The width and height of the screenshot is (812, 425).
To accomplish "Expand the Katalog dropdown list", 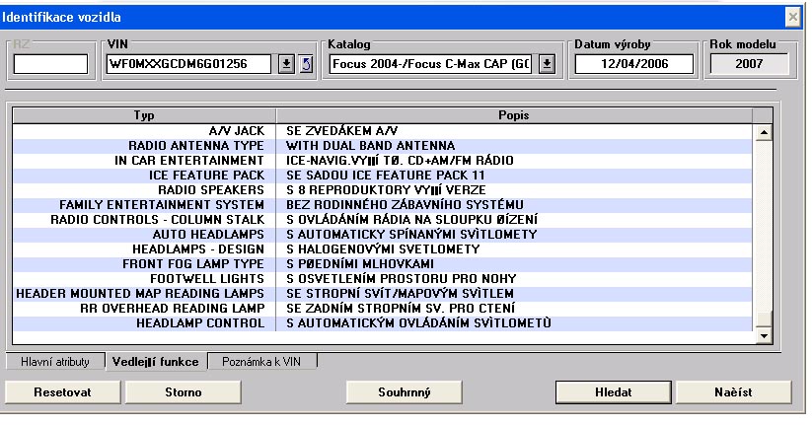I will tap(548, 65).
